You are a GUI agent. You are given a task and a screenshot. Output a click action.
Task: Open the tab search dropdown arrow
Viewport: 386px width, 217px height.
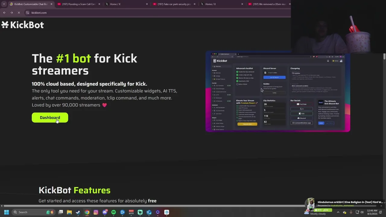[4, 4]
